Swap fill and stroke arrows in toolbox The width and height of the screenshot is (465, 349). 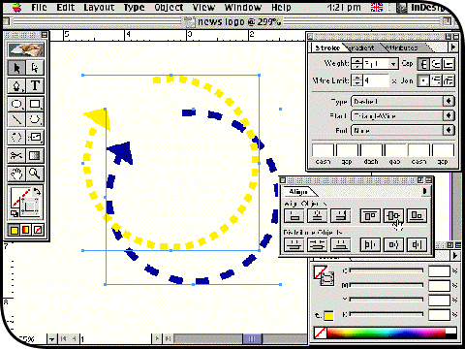(x=37, y=191)
